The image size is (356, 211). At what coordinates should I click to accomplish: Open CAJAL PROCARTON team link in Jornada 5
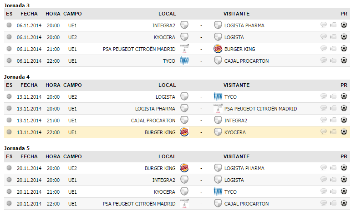(x=246, y=203)
